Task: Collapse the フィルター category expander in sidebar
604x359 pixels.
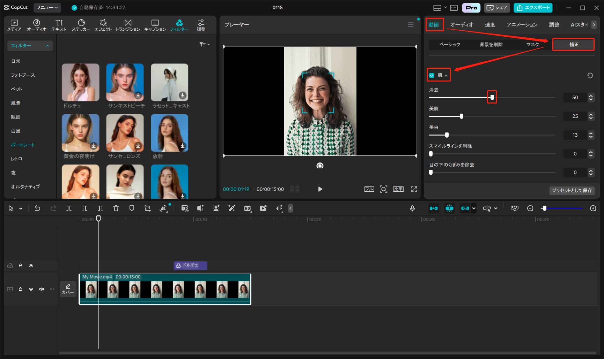Action: 47,46
